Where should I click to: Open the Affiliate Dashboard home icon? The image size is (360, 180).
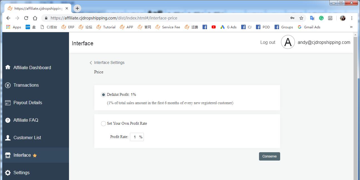click(8, 67)
